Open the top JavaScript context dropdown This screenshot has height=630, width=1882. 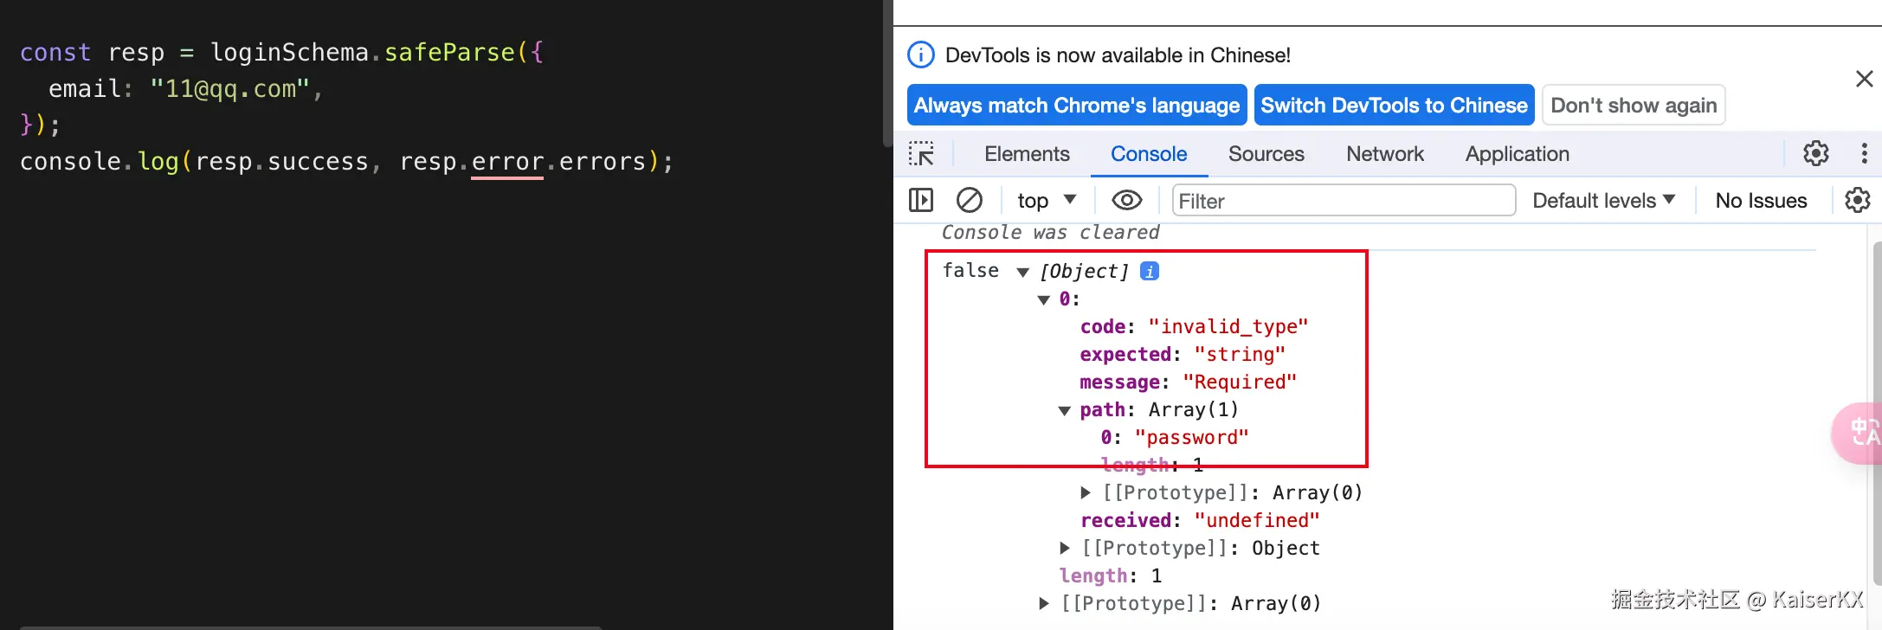click(1047, 200)
